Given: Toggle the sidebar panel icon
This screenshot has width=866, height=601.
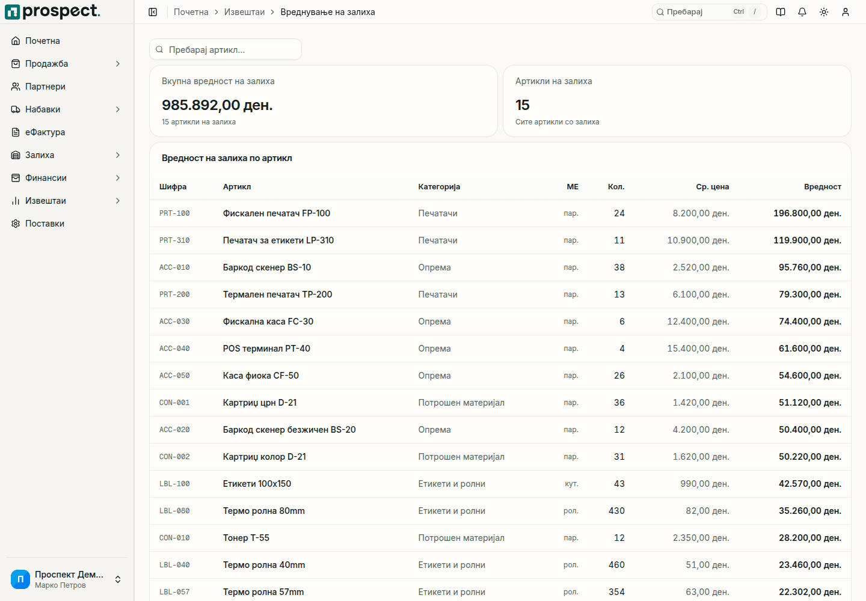Looking at the screenshot, I should click(153, 12).
